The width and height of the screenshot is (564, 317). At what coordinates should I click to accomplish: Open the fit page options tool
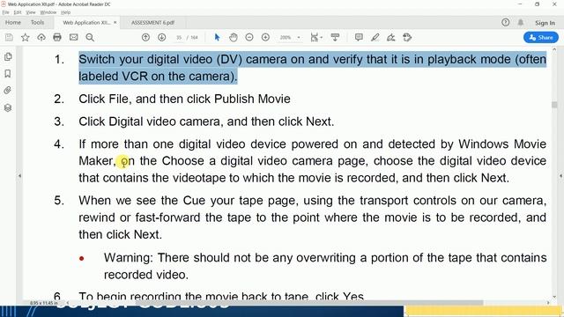click(x=315, y=37)
